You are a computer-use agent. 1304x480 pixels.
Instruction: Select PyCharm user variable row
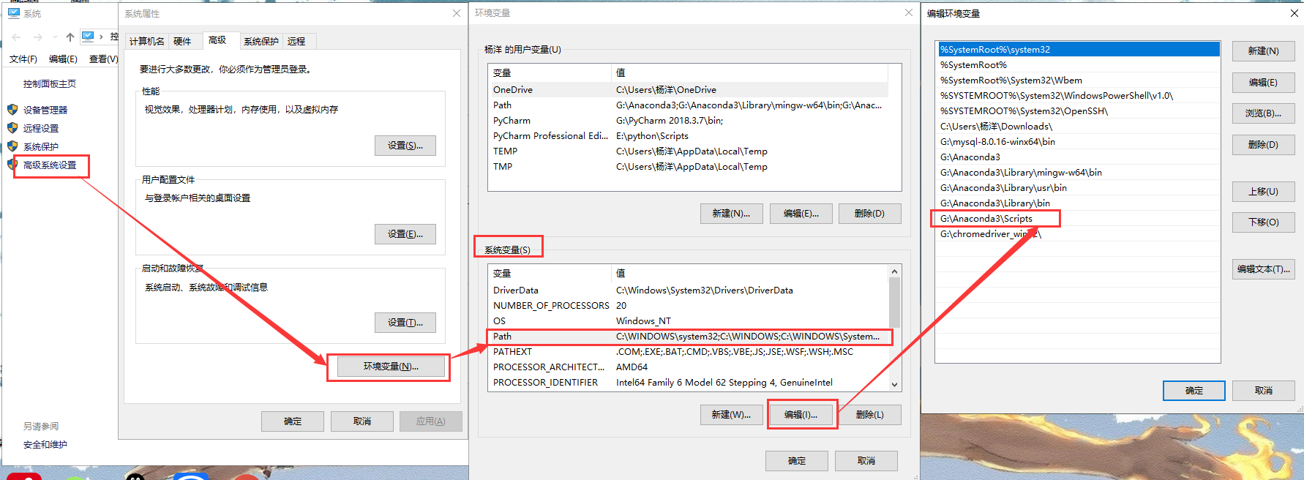click(688, 121)
